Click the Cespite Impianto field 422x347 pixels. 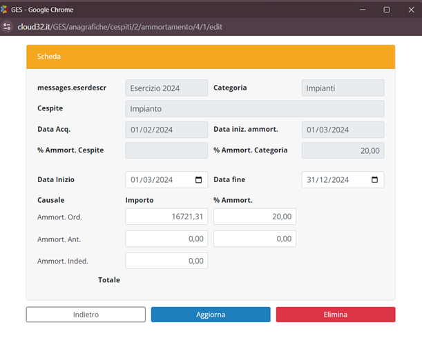click(x=254, y=109)
